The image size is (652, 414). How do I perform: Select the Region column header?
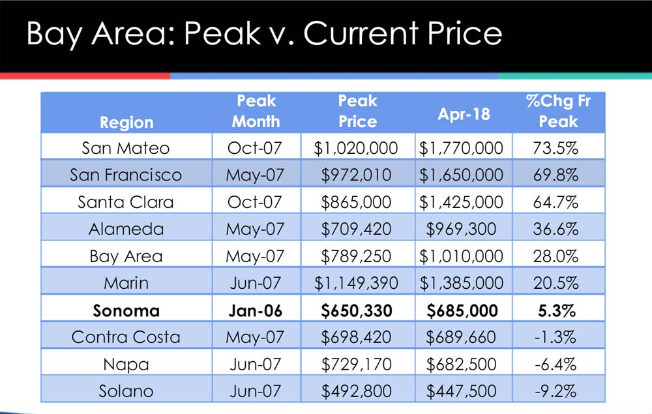pyautogui.click(x=126, y=123)
